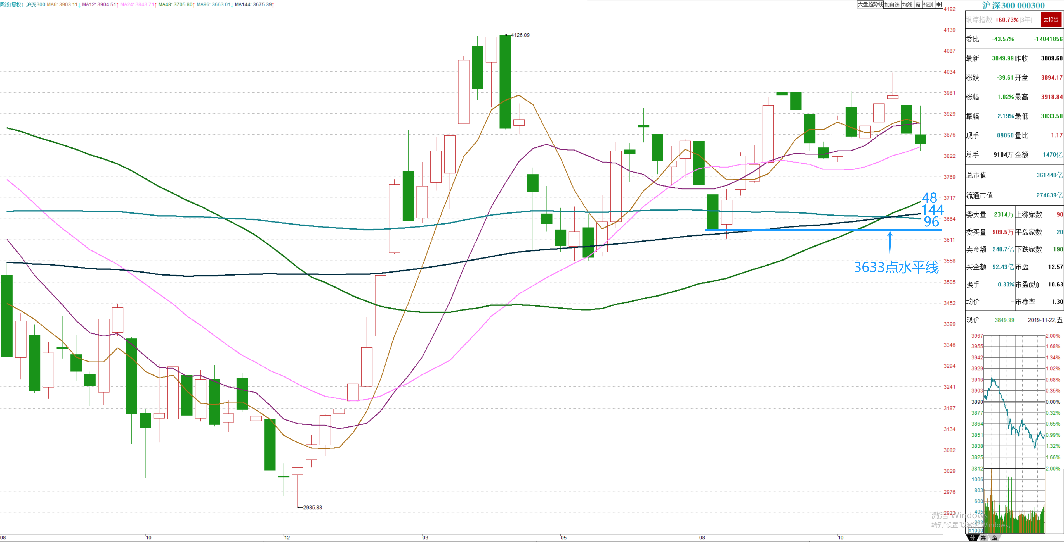Screen dimensions: 1064x542
Task: Click the red 去投资 button
Action: coord(1051,20)
